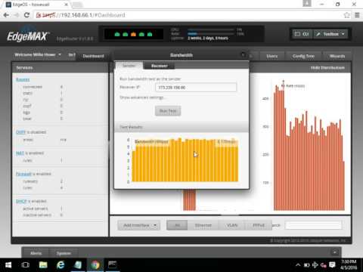The image size is (363, 272).
Task: Open Task View on the taskbar
Action: 26,265
